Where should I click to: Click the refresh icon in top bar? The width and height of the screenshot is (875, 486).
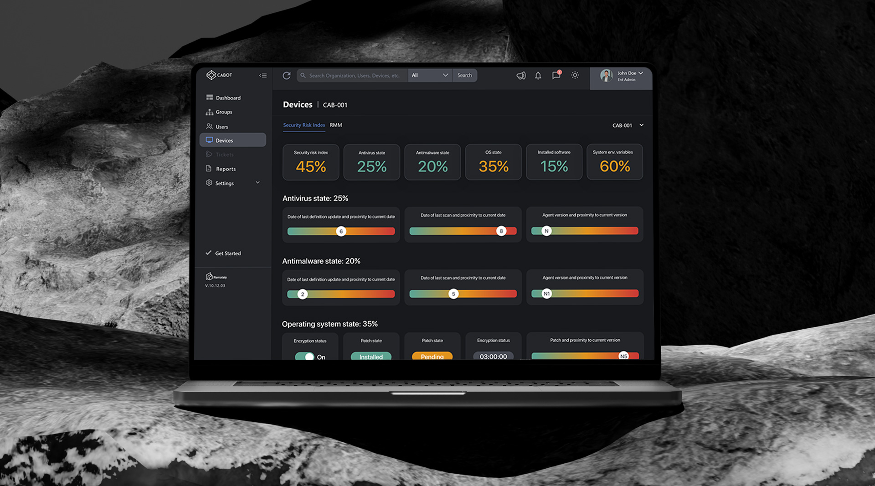click(286, 76)
